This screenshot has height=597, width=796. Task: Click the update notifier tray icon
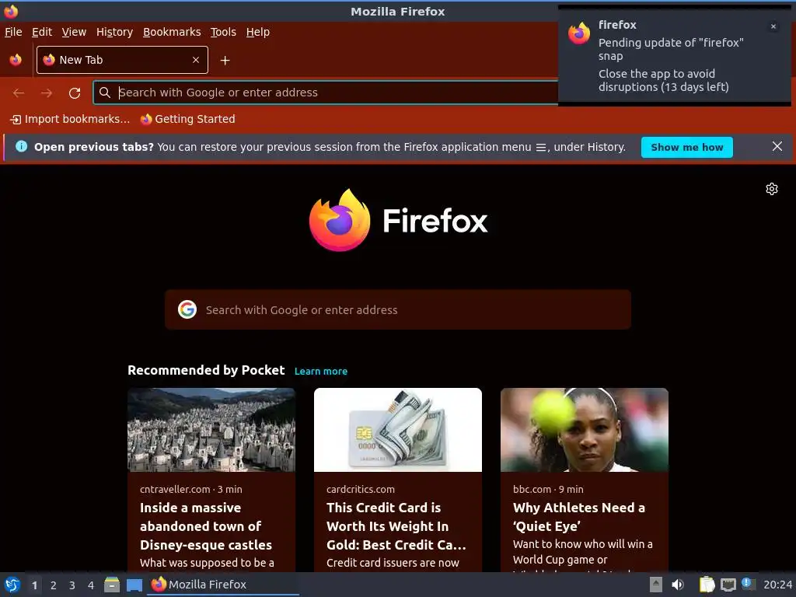pos(747,583)
